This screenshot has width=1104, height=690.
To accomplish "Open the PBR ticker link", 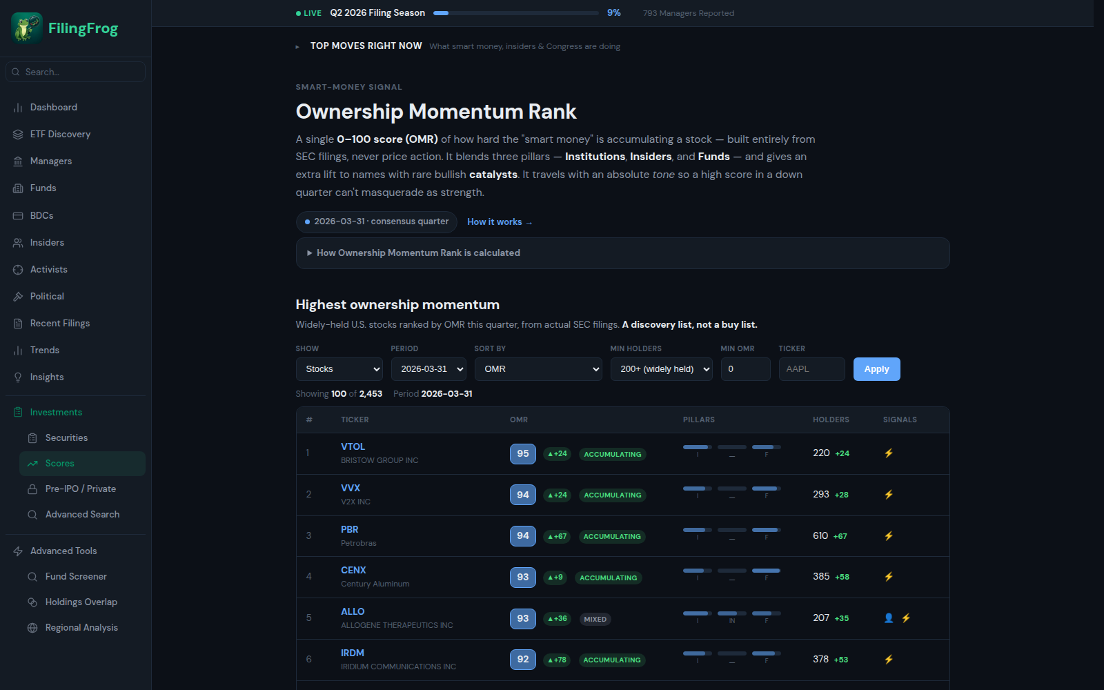I will [350, 530].
